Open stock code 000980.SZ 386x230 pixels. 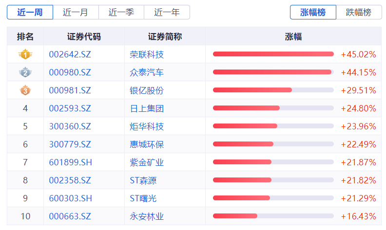pos(70,72)
